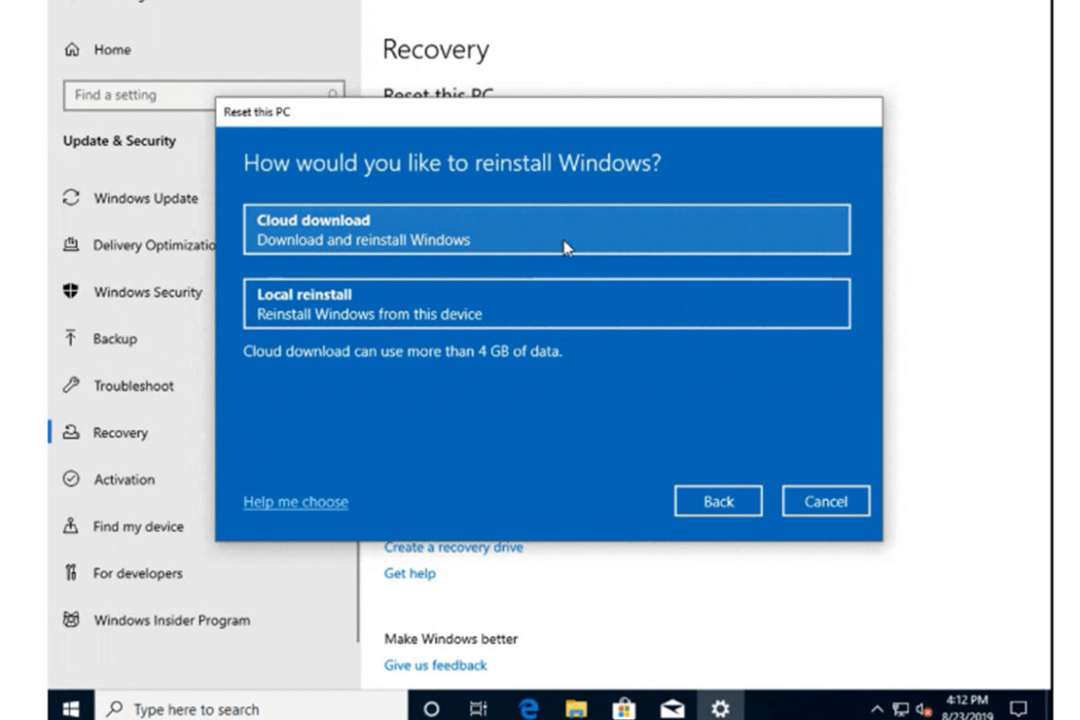Click the taskbar search box
This screenshot has height=720, width=1080.
251,708
